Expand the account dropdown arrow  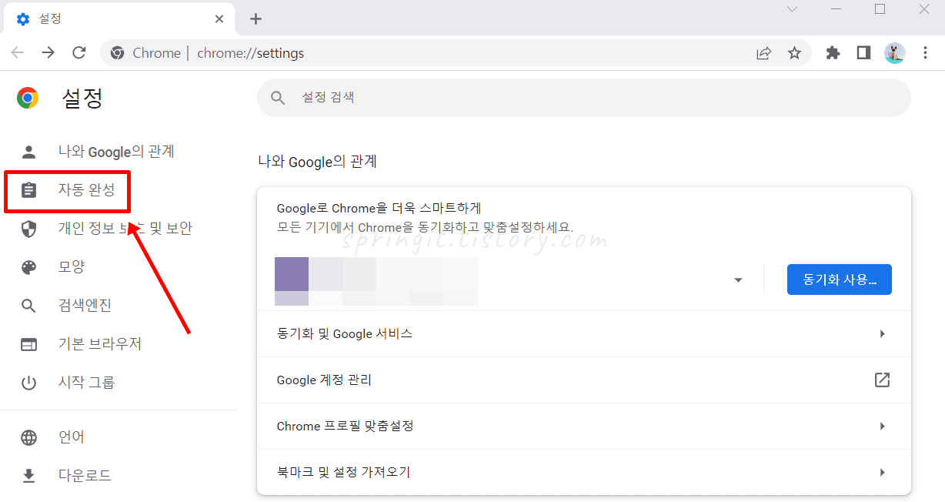tap(739, 280)
